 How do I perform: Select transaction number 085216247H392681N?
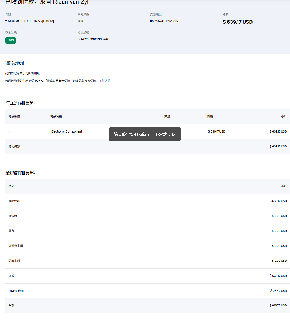(164, 21)
